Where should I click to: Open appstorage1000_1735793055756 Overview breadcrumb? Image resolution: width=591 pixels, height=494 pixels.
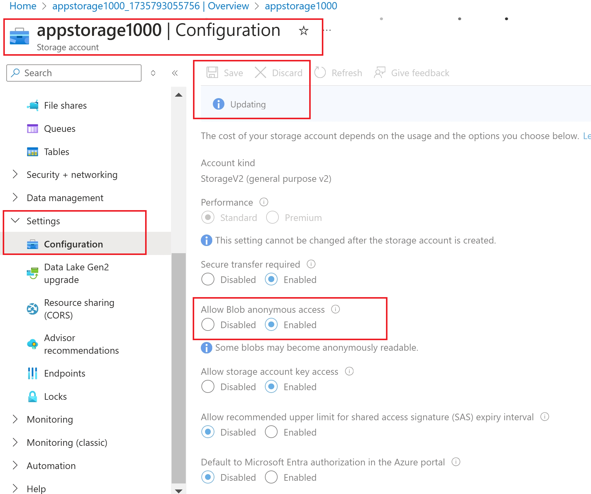tap(151, 6)
